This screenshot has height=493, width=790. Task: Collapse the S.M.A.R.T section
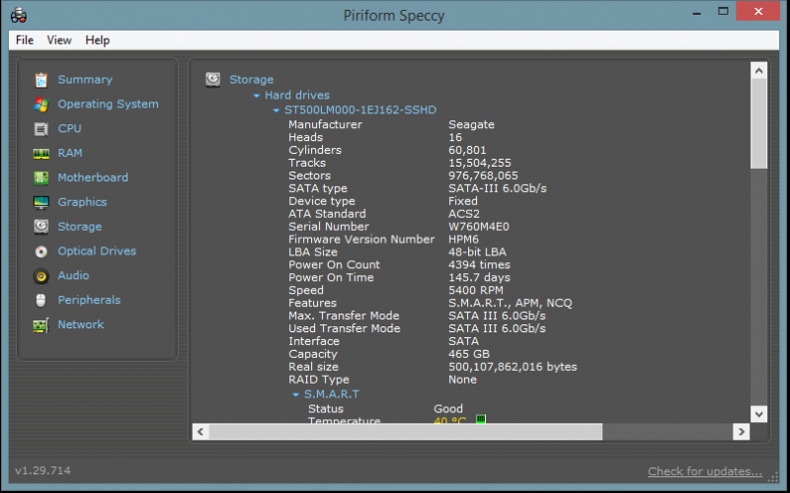pos(295,395)
